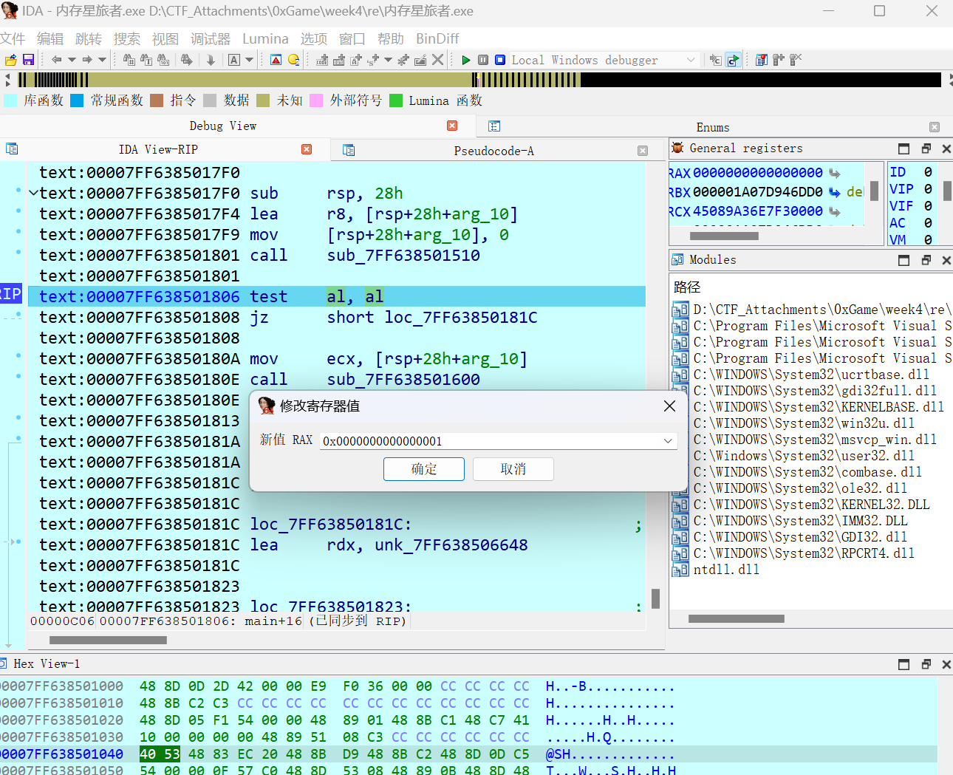
Task: Confirm register change with 确定 button
Action: coord(424,469)
